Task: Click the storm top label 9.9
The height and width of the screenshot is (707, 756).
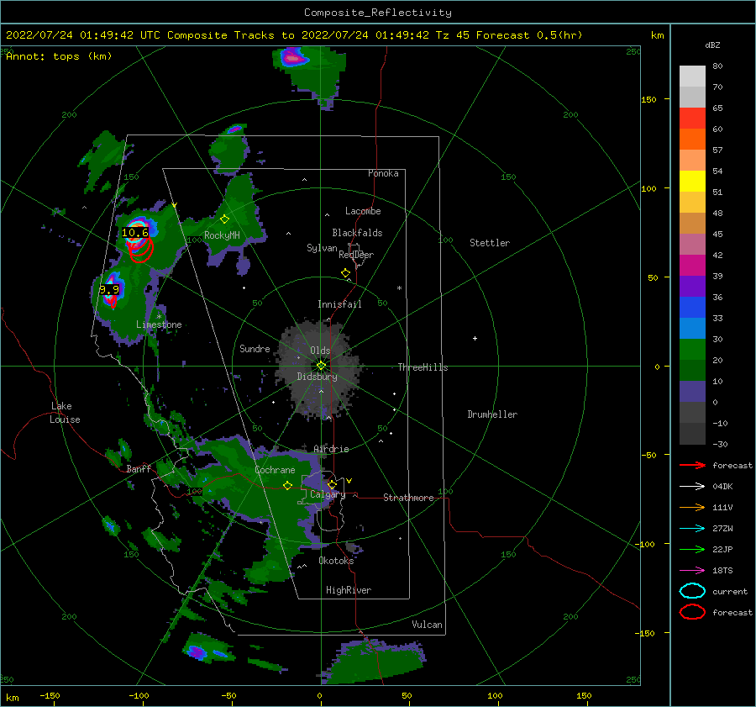Action: (x=109, y=289)
